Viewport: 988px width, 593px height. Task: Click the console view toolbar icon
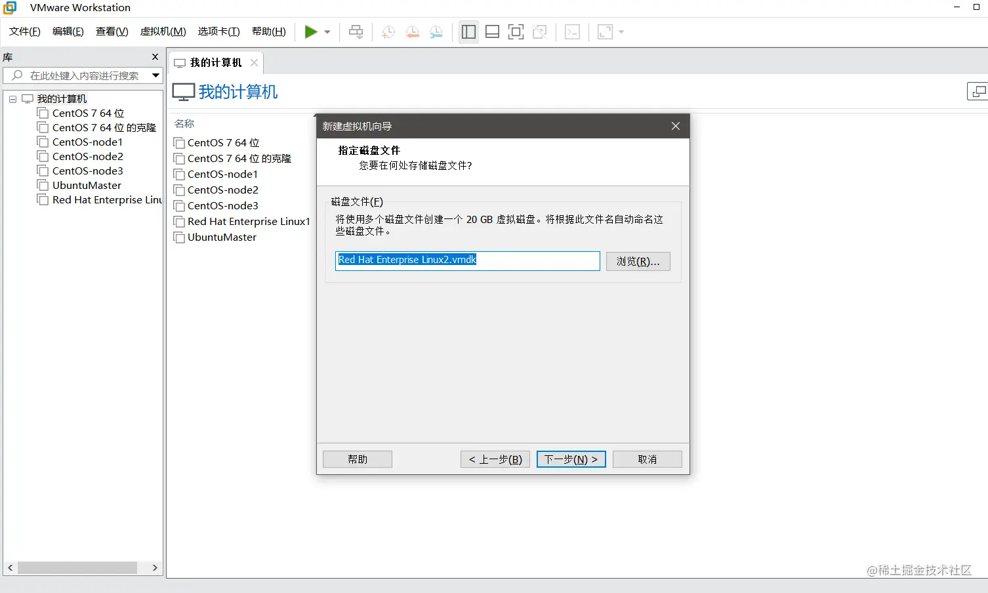[572, 31]
